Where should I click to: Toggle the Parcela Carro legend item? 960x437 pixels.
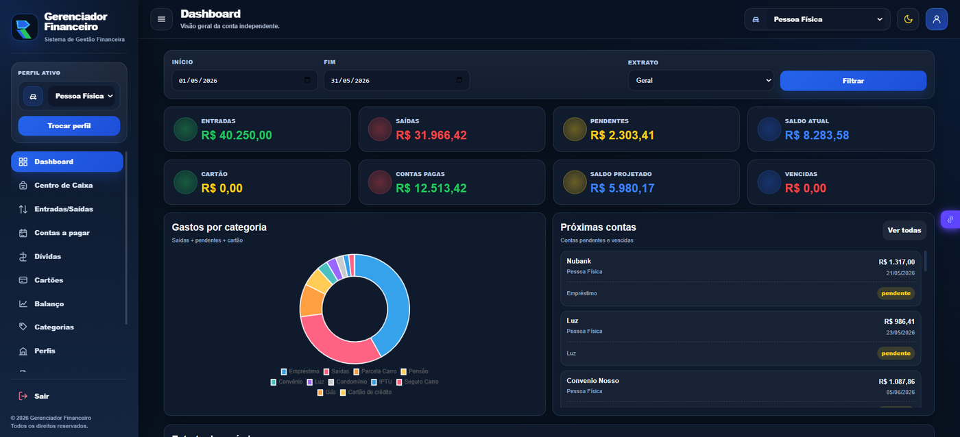tap(375, 371)
